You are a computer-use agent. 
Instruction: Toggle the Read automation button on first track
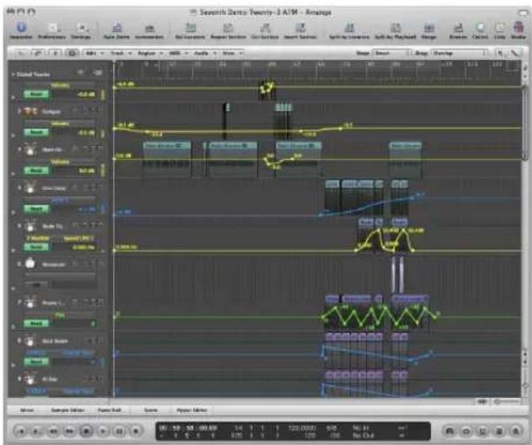[x=37, y=94]
